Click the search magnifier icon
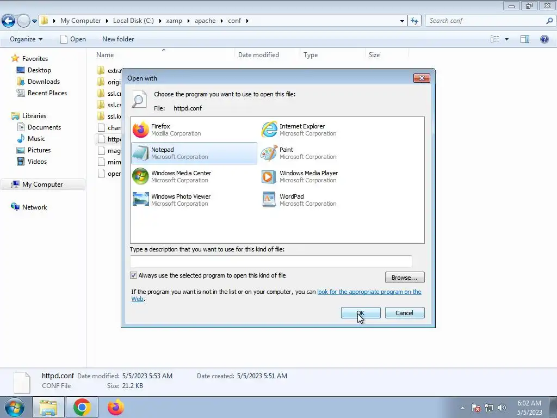Screen dimensions: 557x418 coord(549,21)
